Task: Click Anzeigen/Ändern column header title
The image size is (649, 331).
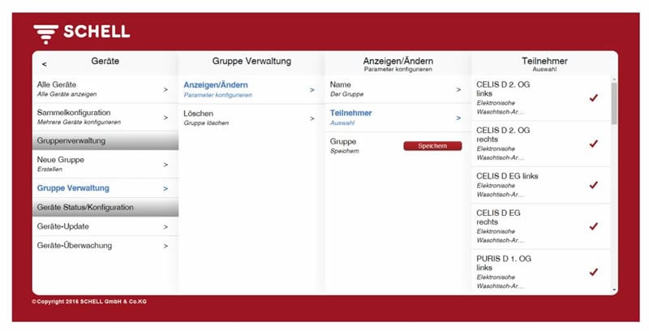Action: tap(398, 61)
